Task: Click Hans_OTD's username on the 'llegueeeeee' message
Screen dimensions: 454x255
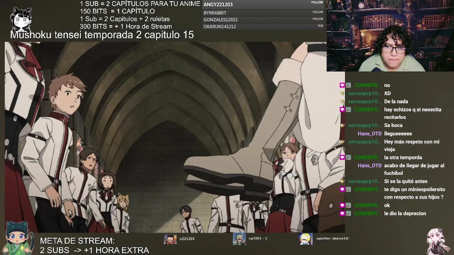Action: [x=370, y=134]
